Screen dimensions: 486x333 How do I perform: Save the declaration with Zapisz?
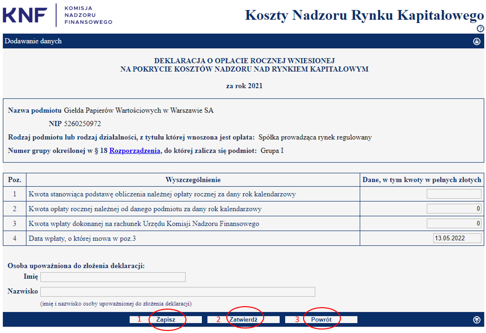(165, 320)
